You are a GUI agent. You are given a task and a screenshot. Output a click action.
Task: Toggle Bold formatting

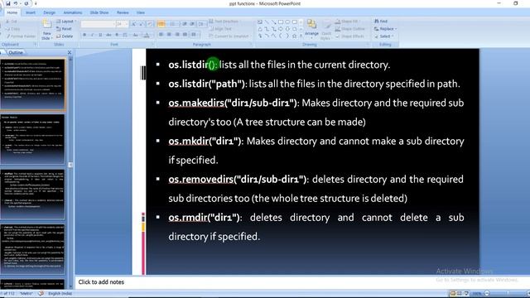coord(84,35)
